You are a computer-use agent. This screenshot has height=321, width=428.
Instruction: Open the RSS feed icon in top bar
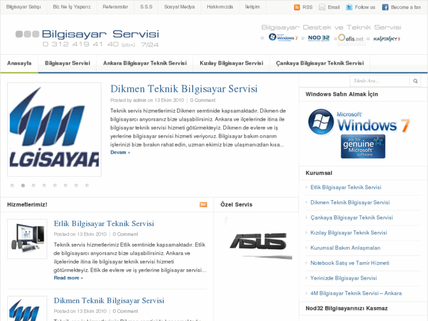297,8
